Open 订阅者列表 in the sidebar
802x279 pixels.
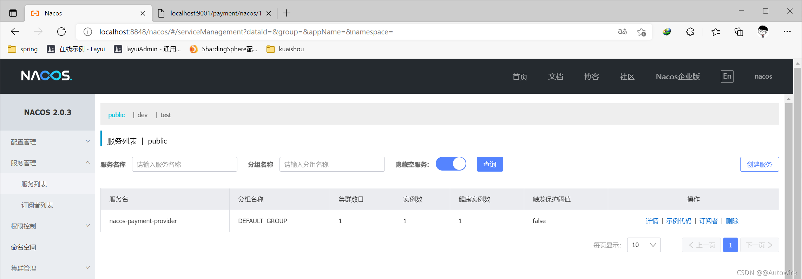tap(48, 205)
